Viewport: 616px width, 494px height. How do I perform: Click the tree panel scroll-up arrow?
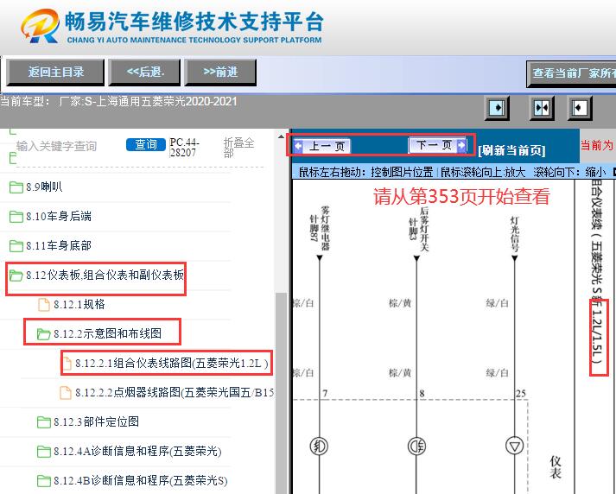pos(281,137)
